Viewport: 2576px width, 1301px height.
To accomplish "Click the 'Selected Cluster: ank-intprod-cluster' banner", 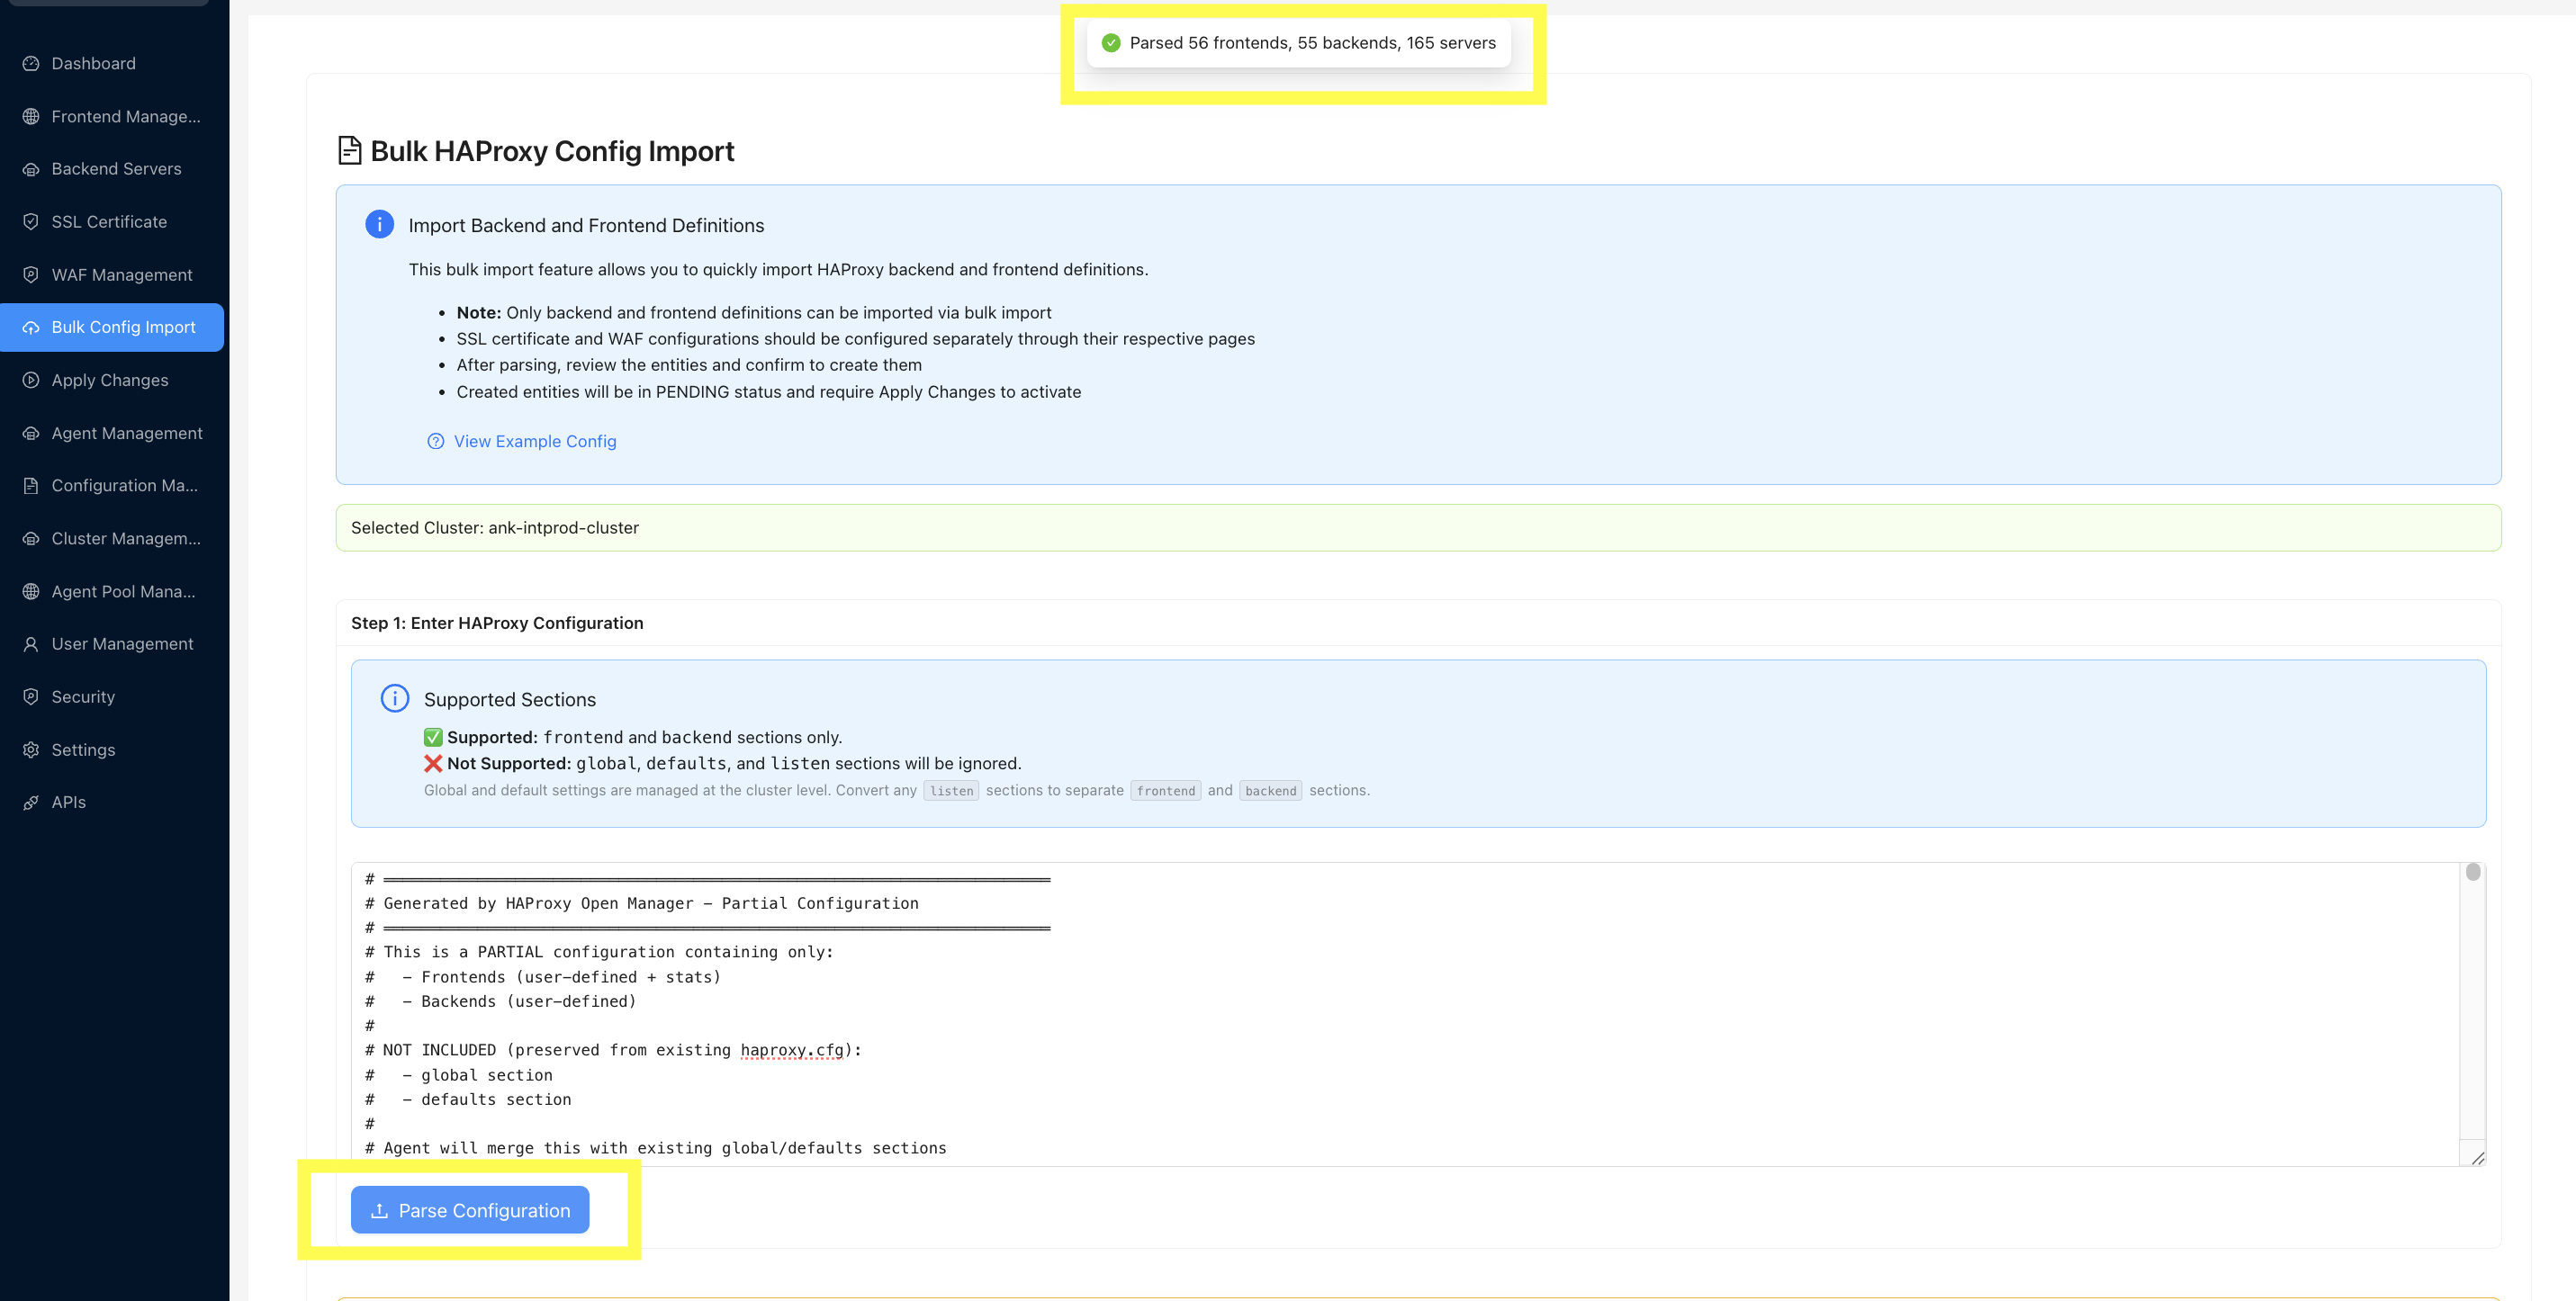I will pyautogui.click(x=1418, y=527).
